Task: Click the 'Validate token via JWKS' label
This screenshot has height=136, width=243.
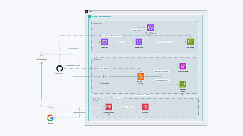Action: (143, 95)
